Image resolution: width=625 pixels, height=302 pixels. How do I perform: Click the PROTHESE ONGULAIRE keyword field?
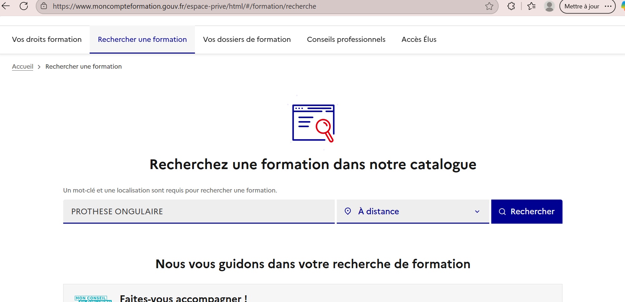(x=199, y=211)
